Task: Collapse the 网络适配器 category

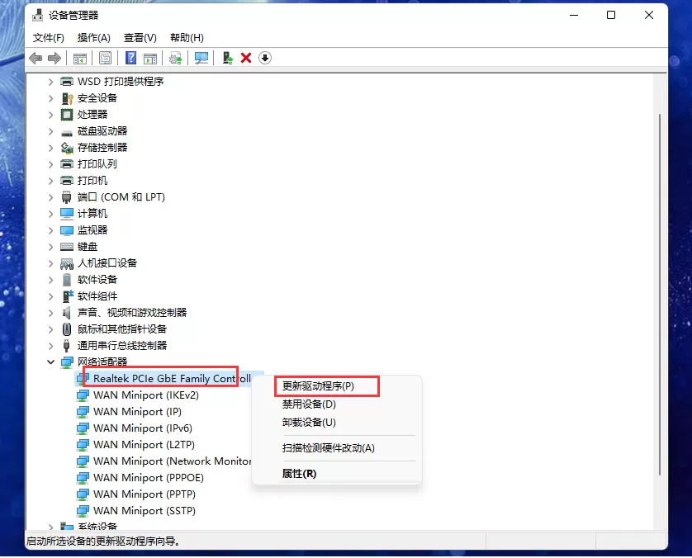Action: 51,362
